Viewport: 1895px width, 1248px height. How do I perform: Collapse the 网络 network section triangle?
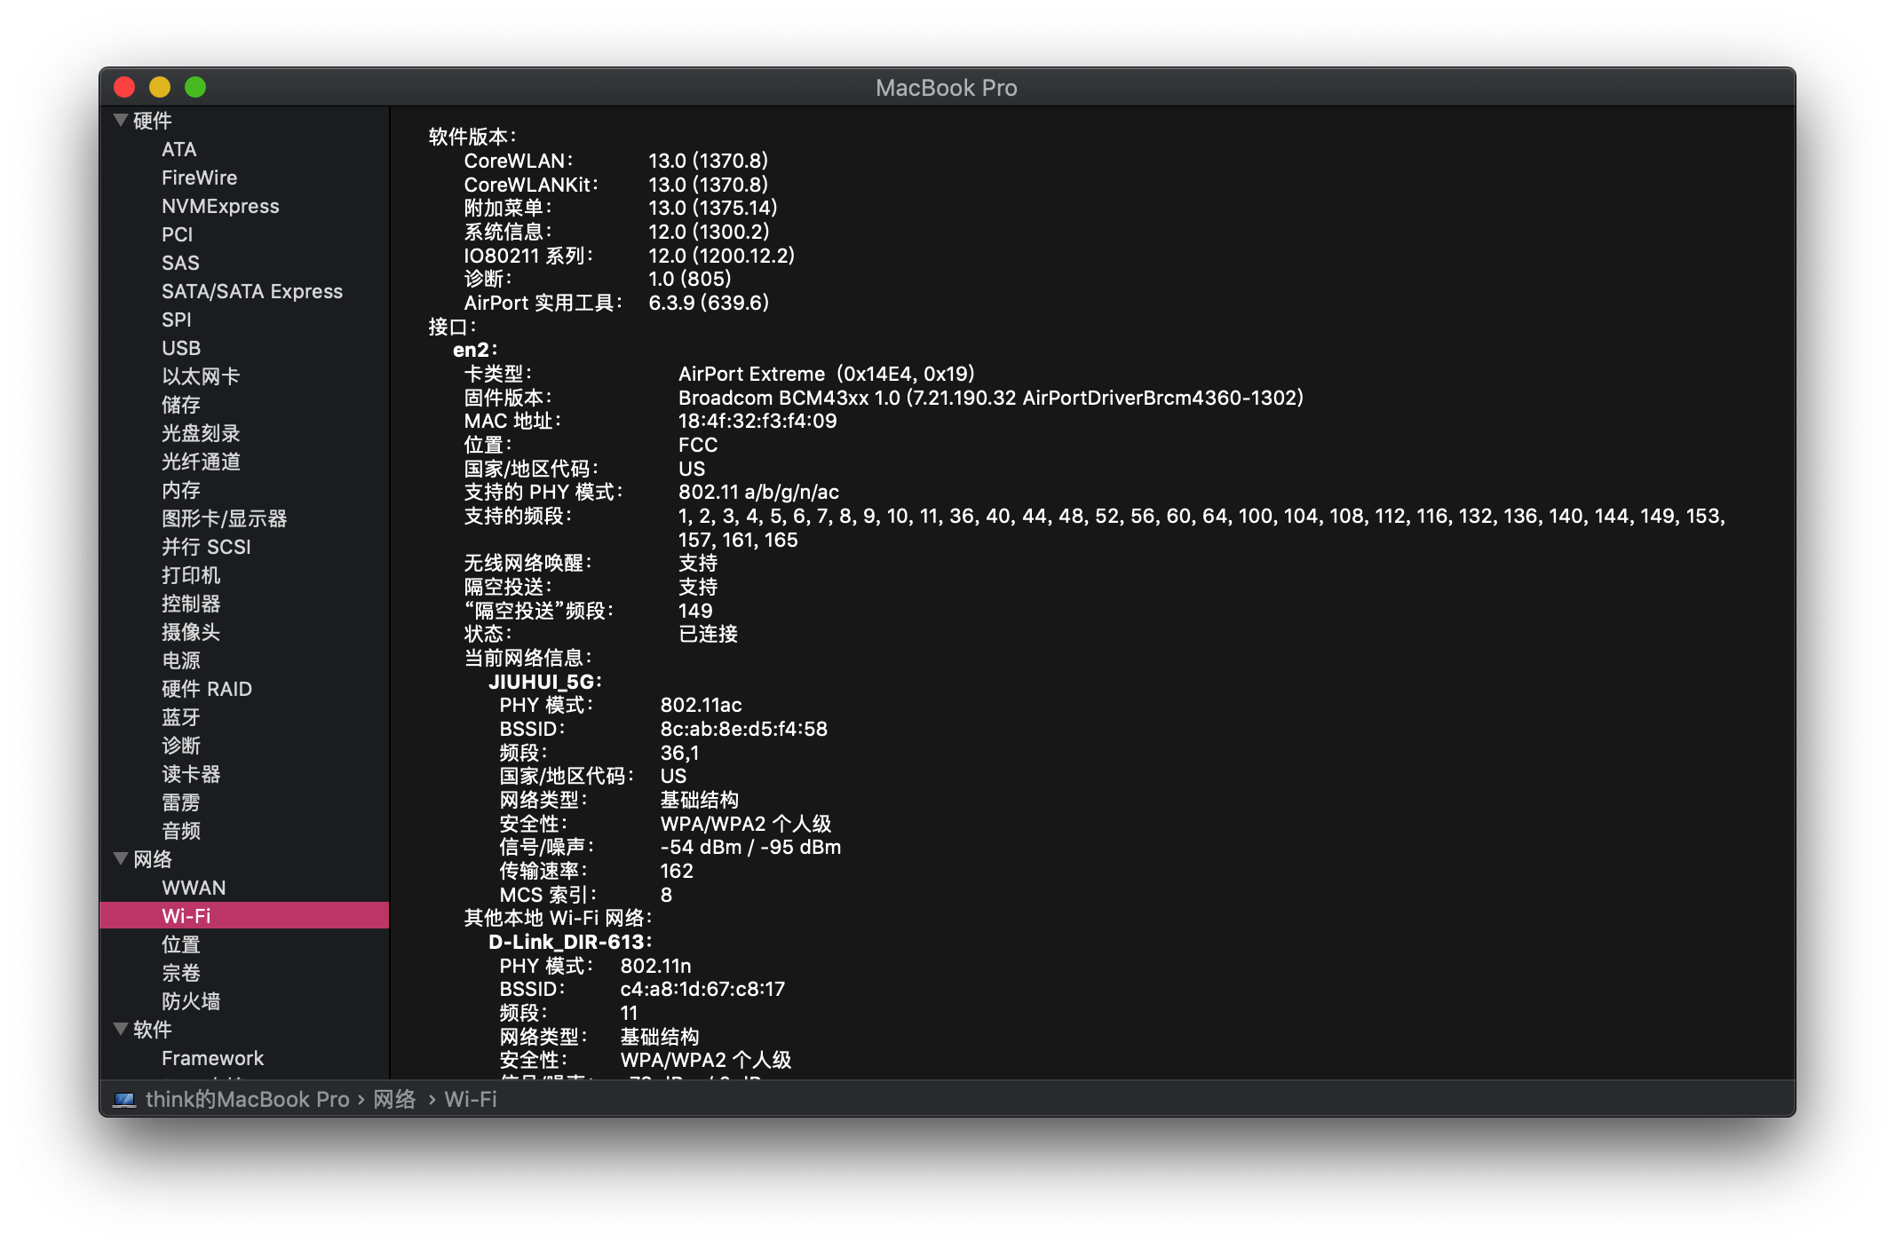(121, 858)
